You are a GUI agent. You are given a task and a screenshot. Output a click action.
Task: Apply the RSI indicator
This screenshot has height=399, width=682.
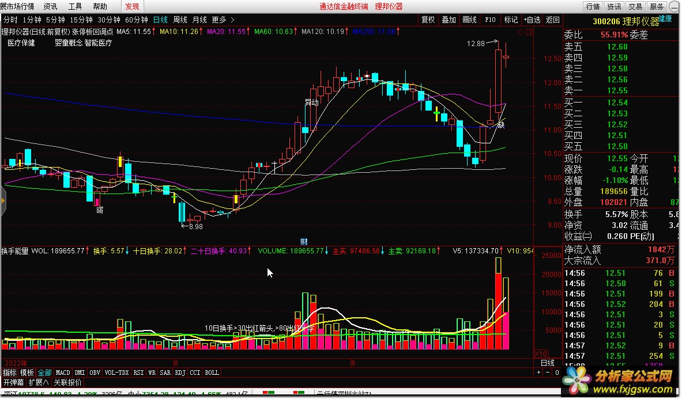[139, 373]
